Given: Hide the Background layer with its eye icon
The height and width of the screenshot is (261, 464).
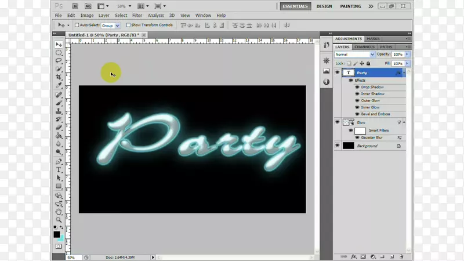Looking at the screenshot, I should coord(338,146).
